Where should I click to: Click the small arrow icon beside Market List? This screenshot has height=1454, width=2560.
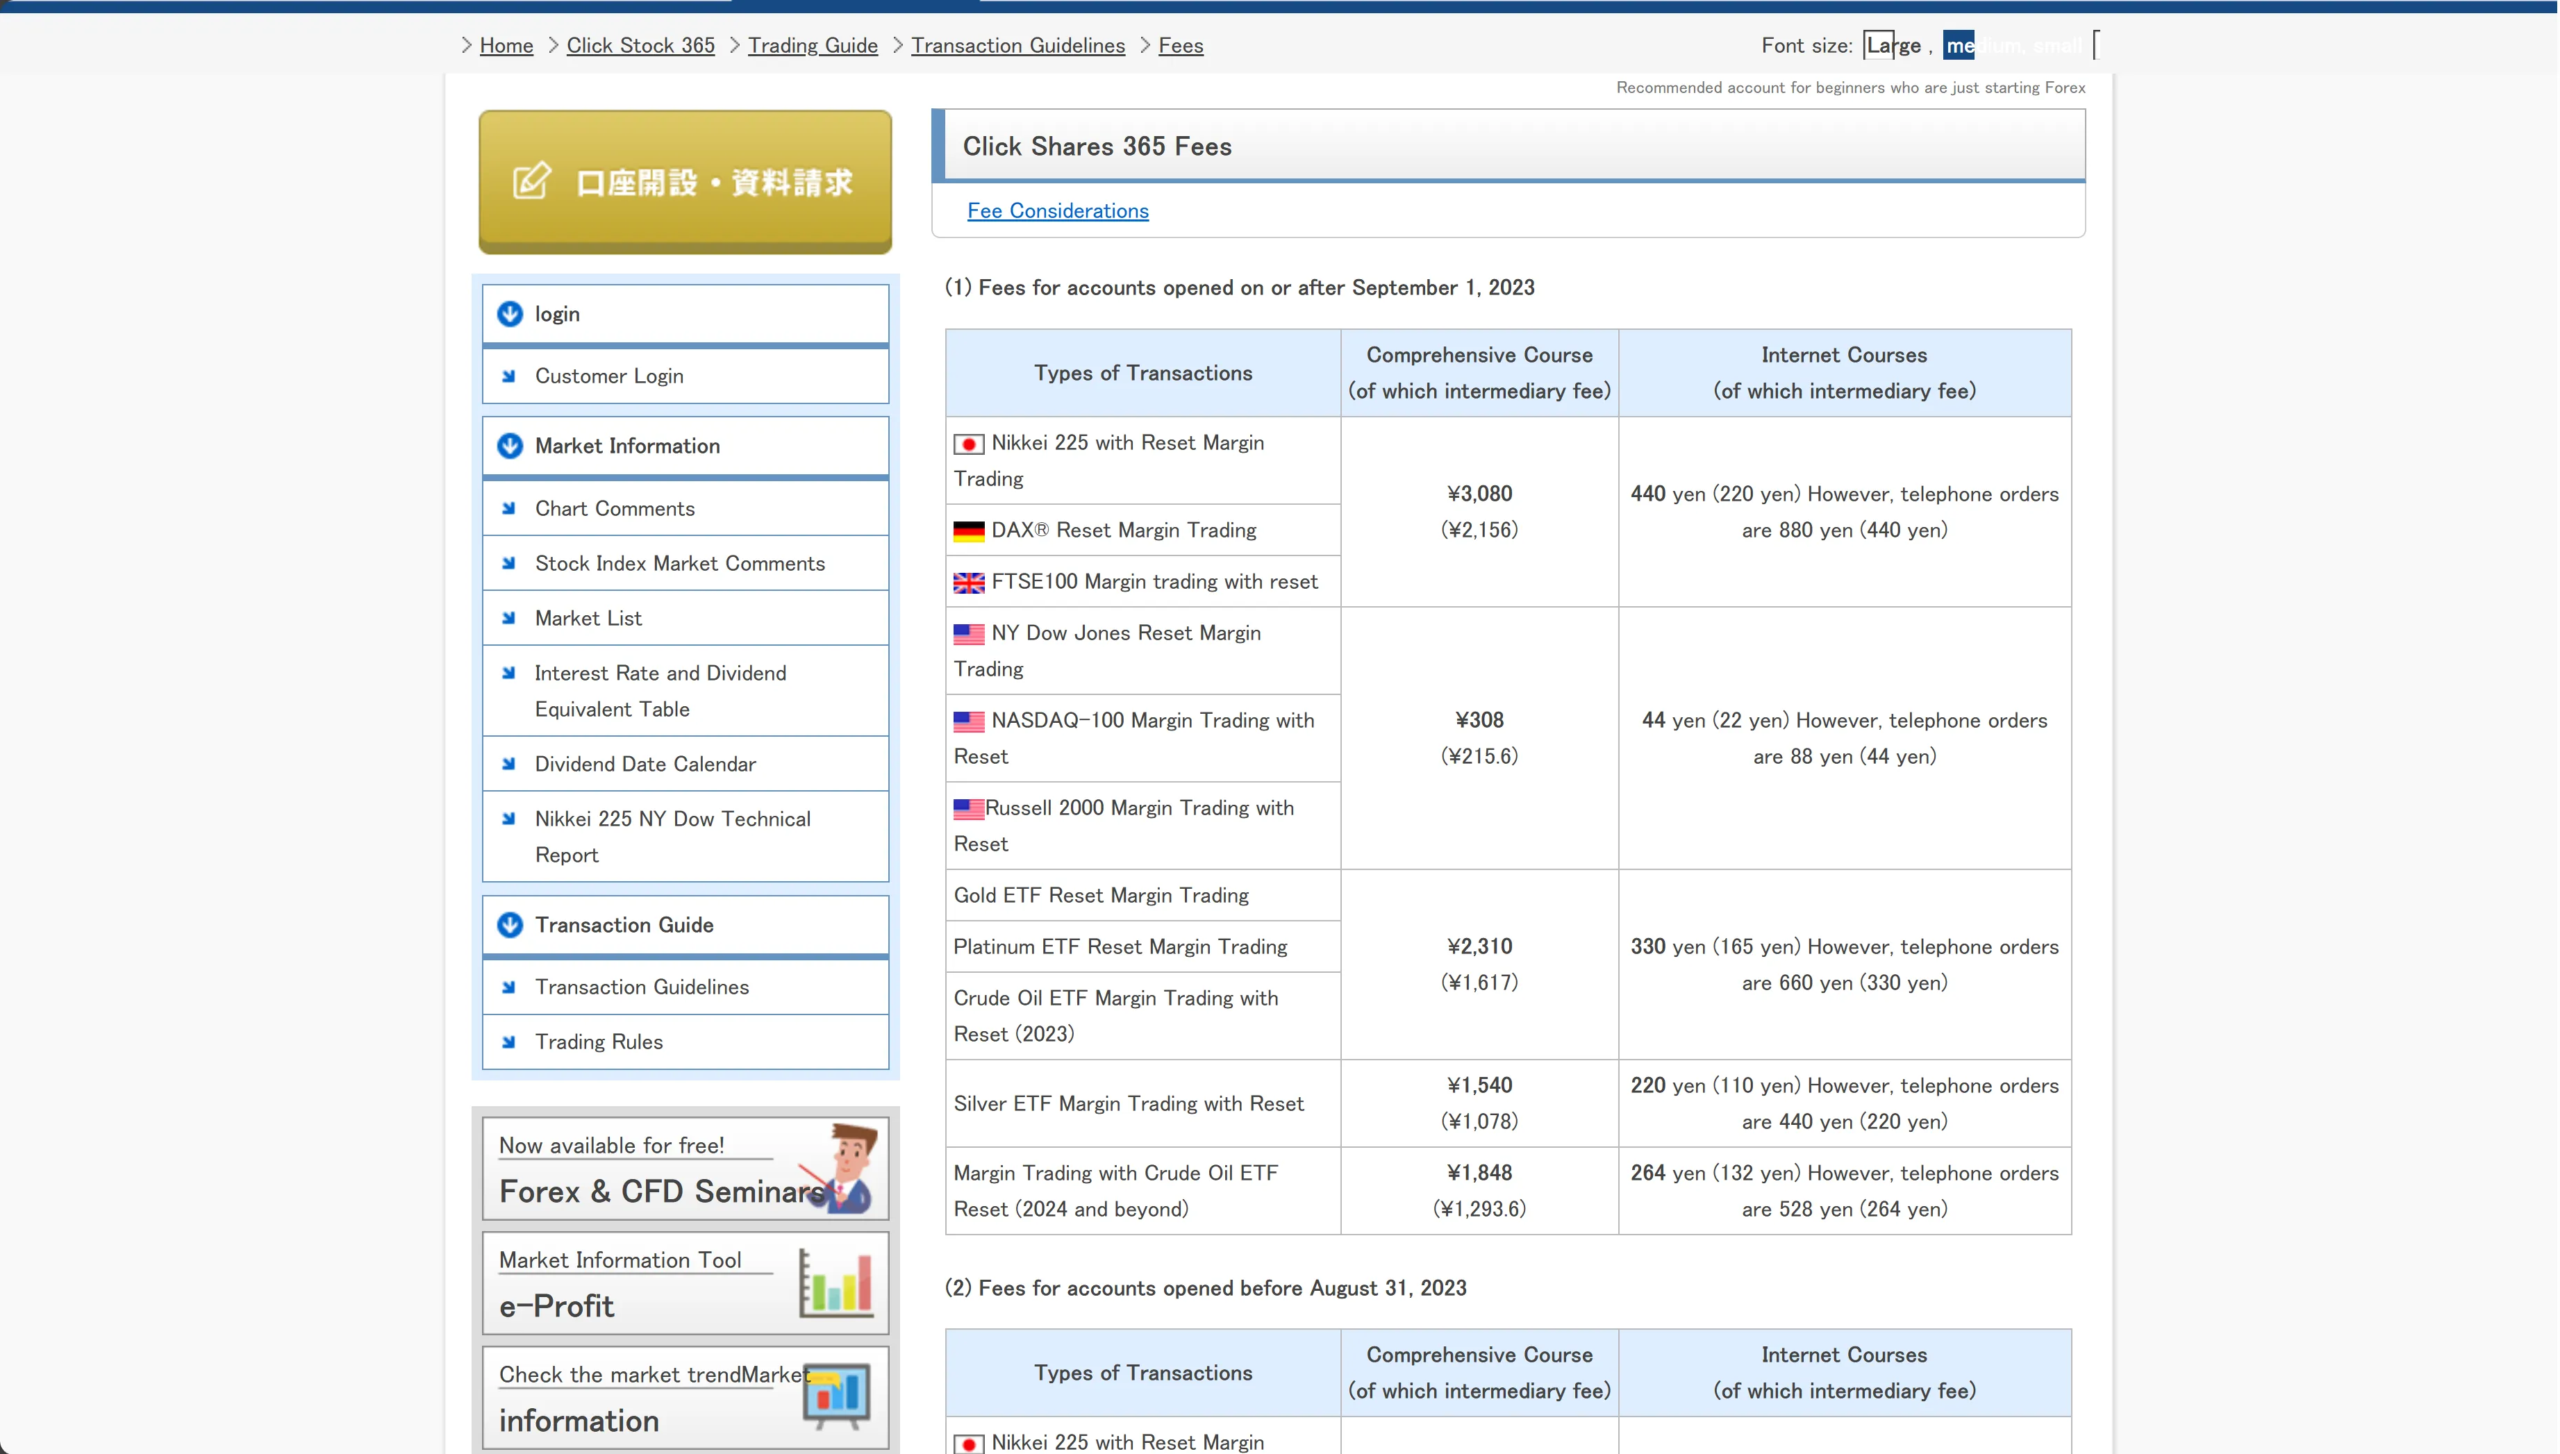point(508,618)
